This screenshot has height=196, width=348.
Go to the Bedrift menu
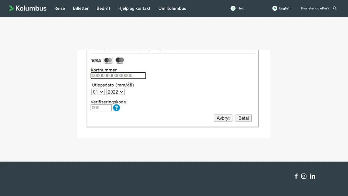click(x=103, y=8)
